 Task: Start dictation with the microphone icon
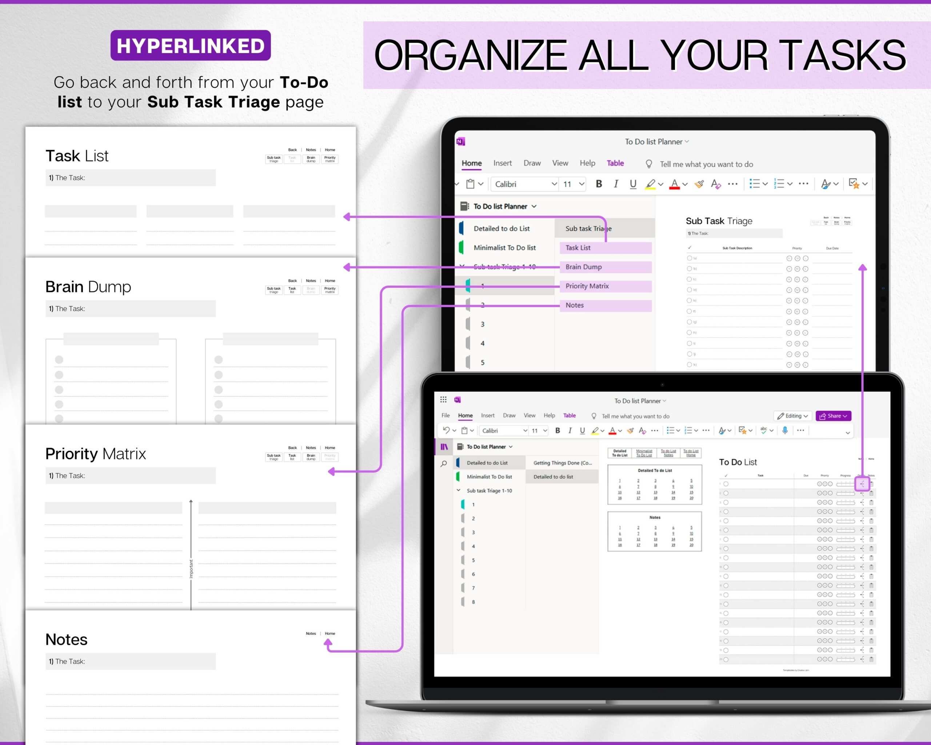784,430
